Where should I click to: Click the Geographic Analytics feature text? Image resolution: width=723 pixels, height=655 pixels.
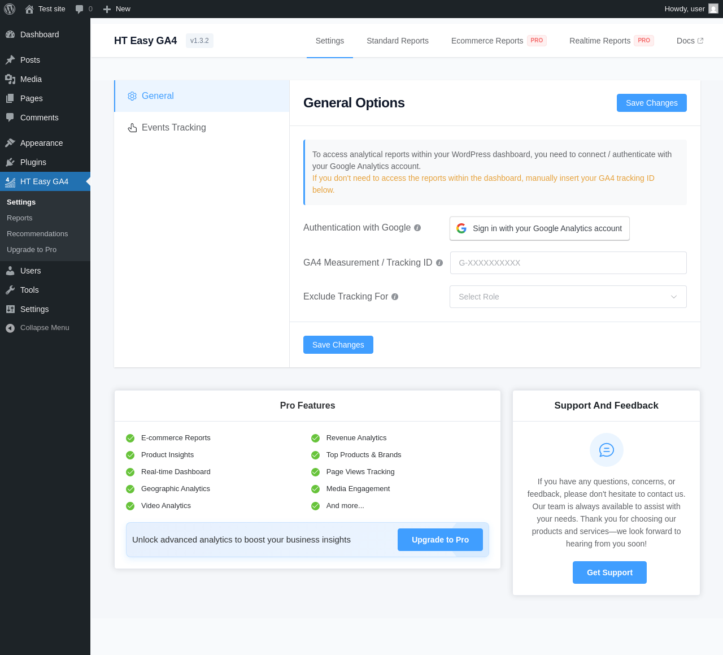pos(176,489)
